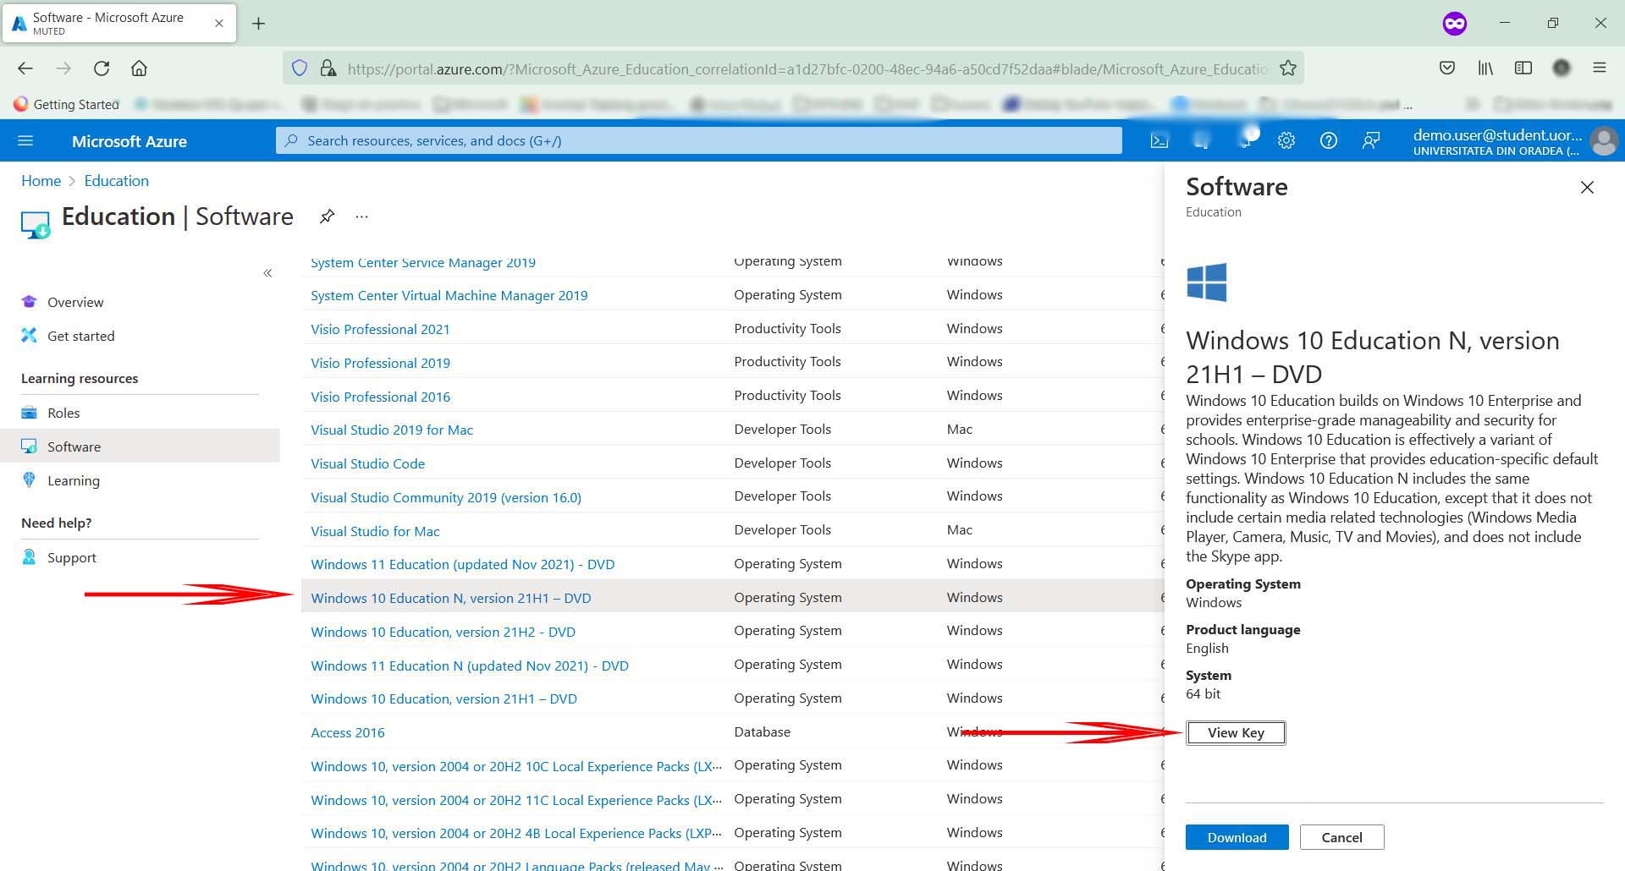Go back in the browser
Viewport: 1625px width, 871px height.
(x=25, y=68)
